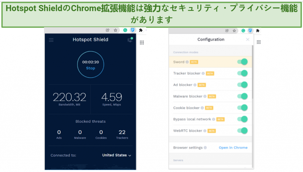
Task: Click the Blocked threats heading
Action: pyautogui.click(x=91, y=122)
